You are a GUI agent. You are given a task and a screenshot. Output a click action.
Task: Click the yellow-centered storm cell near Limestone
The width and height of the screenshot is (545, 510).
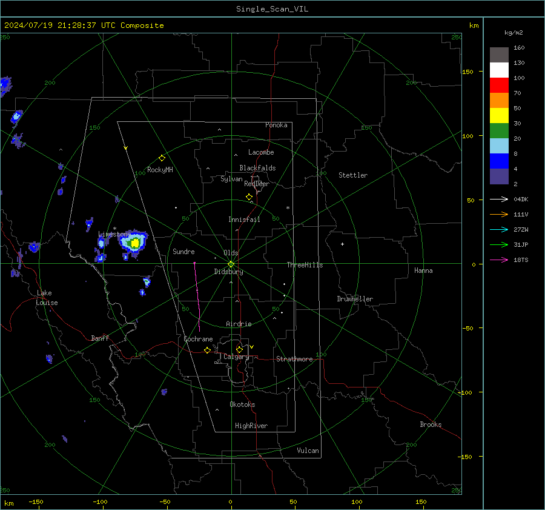134,241
